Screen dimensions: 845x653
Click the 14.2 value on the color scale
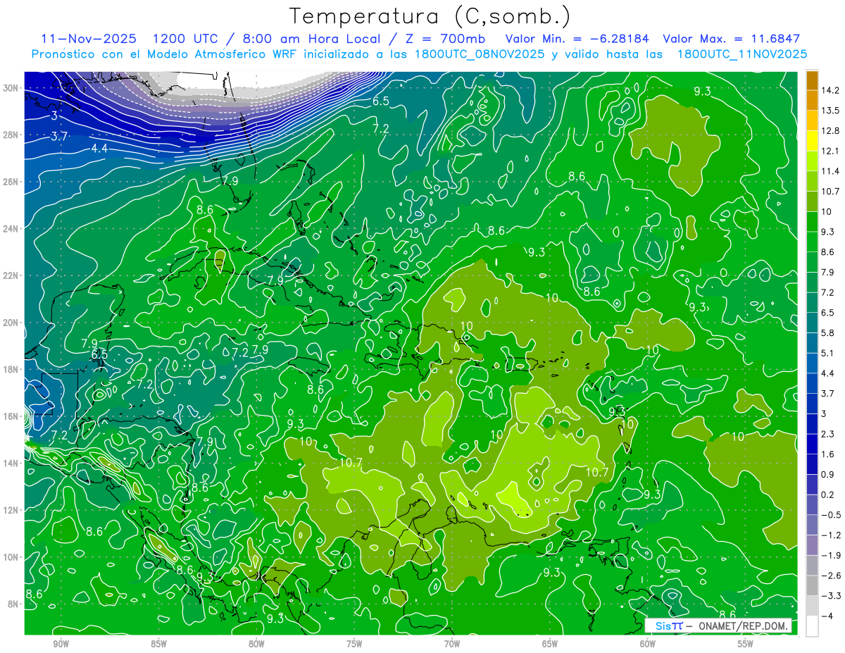[830, 90]
